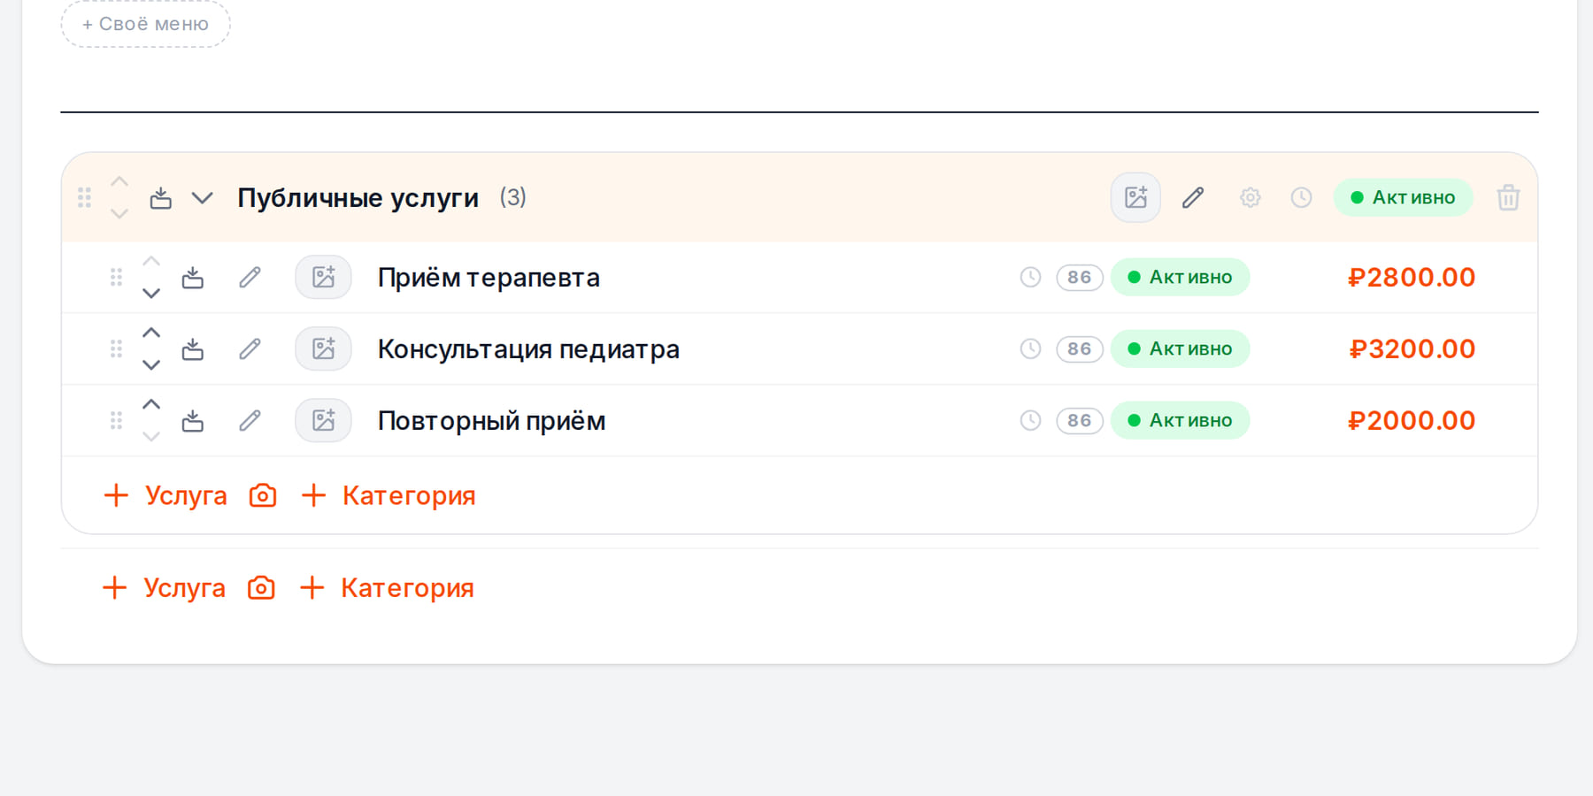Move Приём терапевта down

(x=151, y=293)
